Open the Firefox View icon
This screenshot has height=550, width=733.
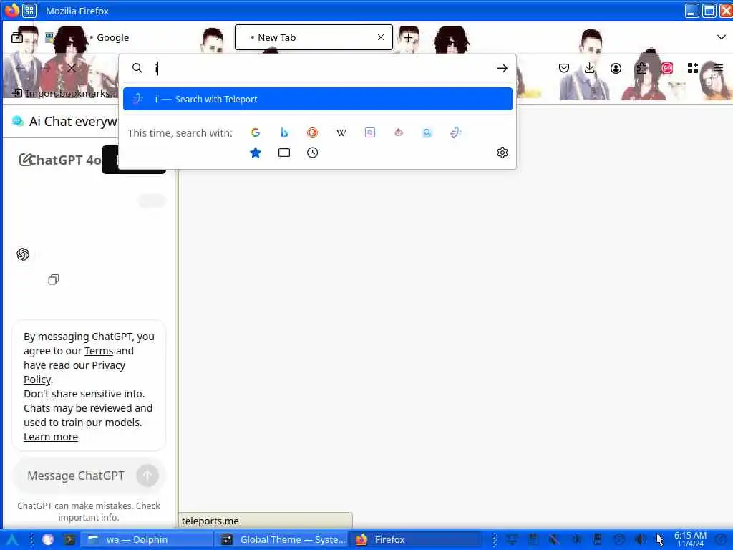point(17,37)
